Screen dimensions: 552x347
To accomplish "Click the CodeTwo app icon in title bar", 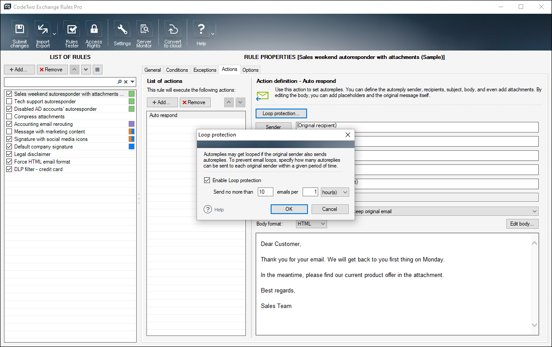I will (x=8, y=7).
